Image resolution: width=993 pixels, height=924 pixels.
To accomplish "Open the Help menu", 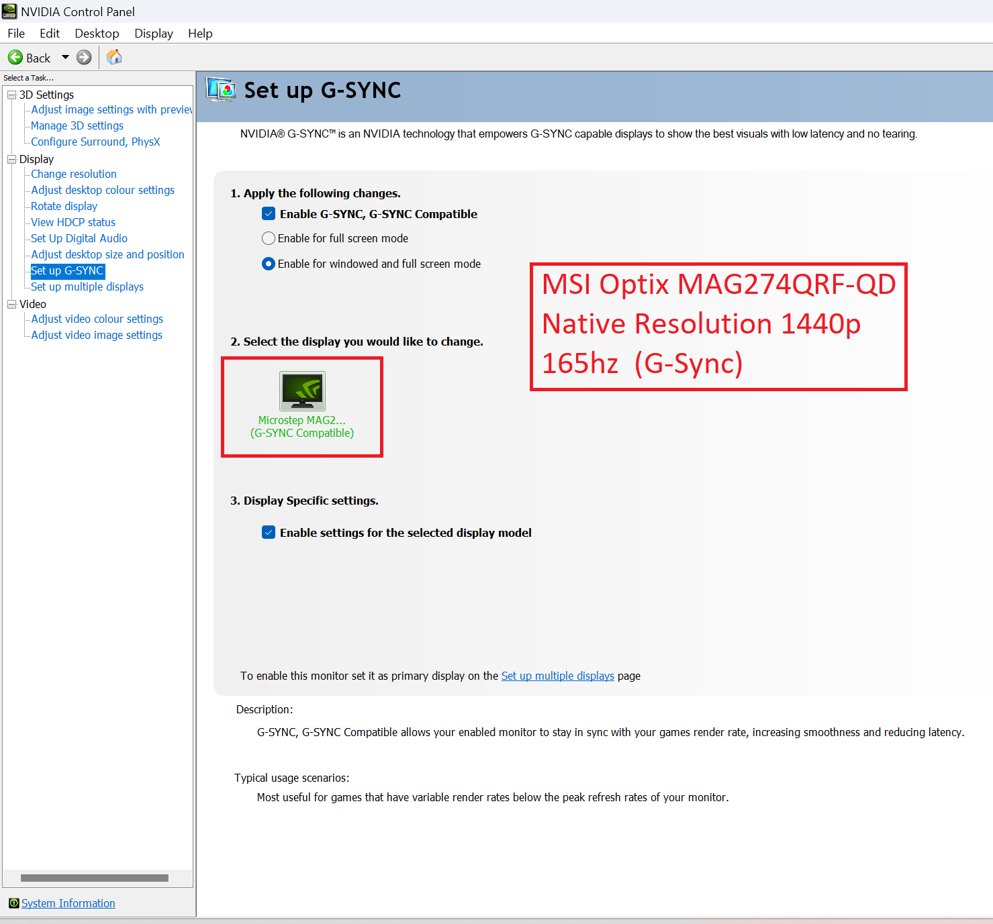I will tap(200, 34).
